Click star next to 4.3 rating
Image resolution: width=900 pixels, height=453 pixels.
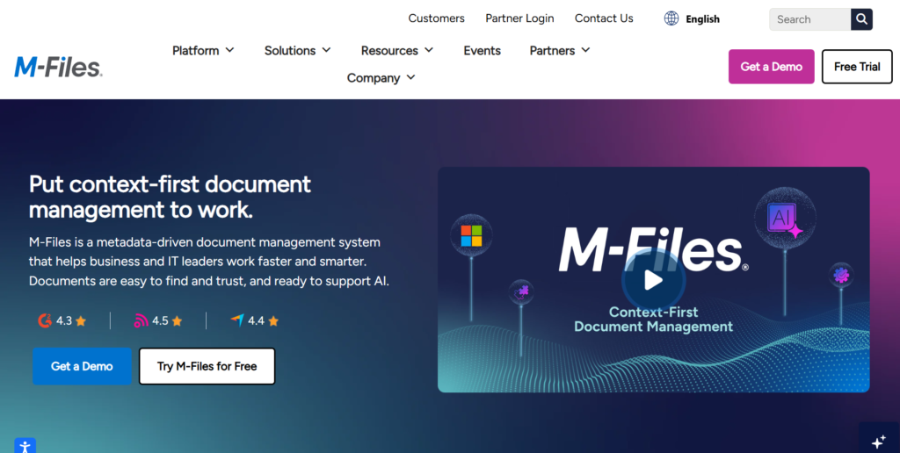tap(81, 320)
